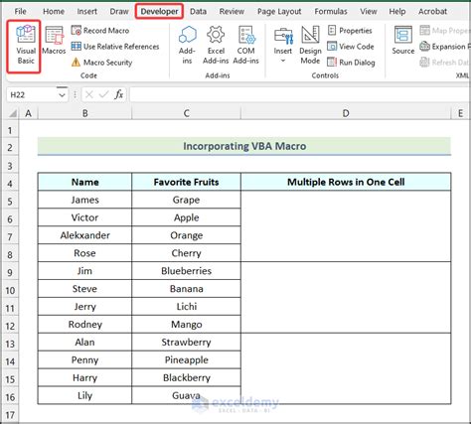Open the Page Layout tab

click(x=279, y=12)
